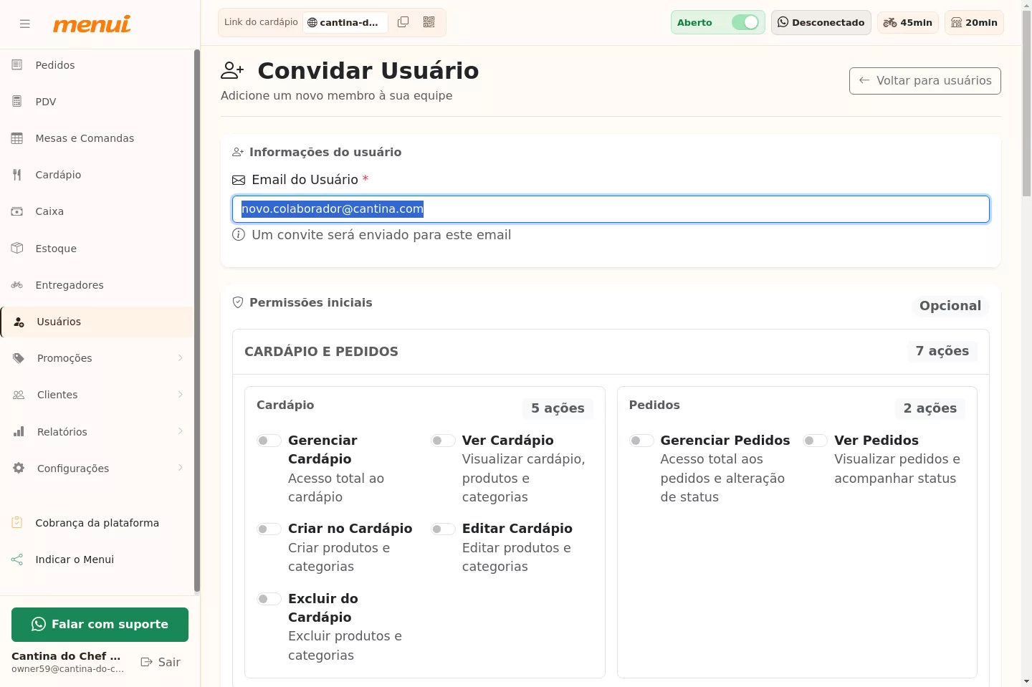Screen dimensions: 1032x687
Task: Open the Entregadores section
Action: pyautogui.click(x=97, y=285)
